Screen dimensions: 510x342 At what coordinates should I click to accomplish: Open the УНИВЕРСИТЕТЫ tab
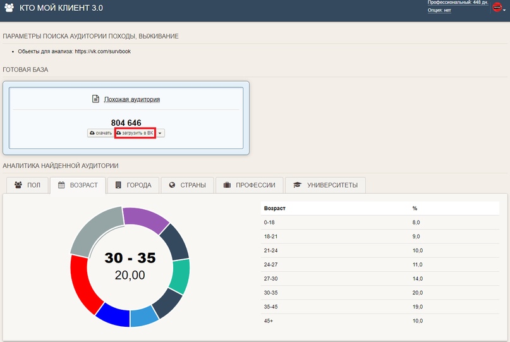pos(325,185)
